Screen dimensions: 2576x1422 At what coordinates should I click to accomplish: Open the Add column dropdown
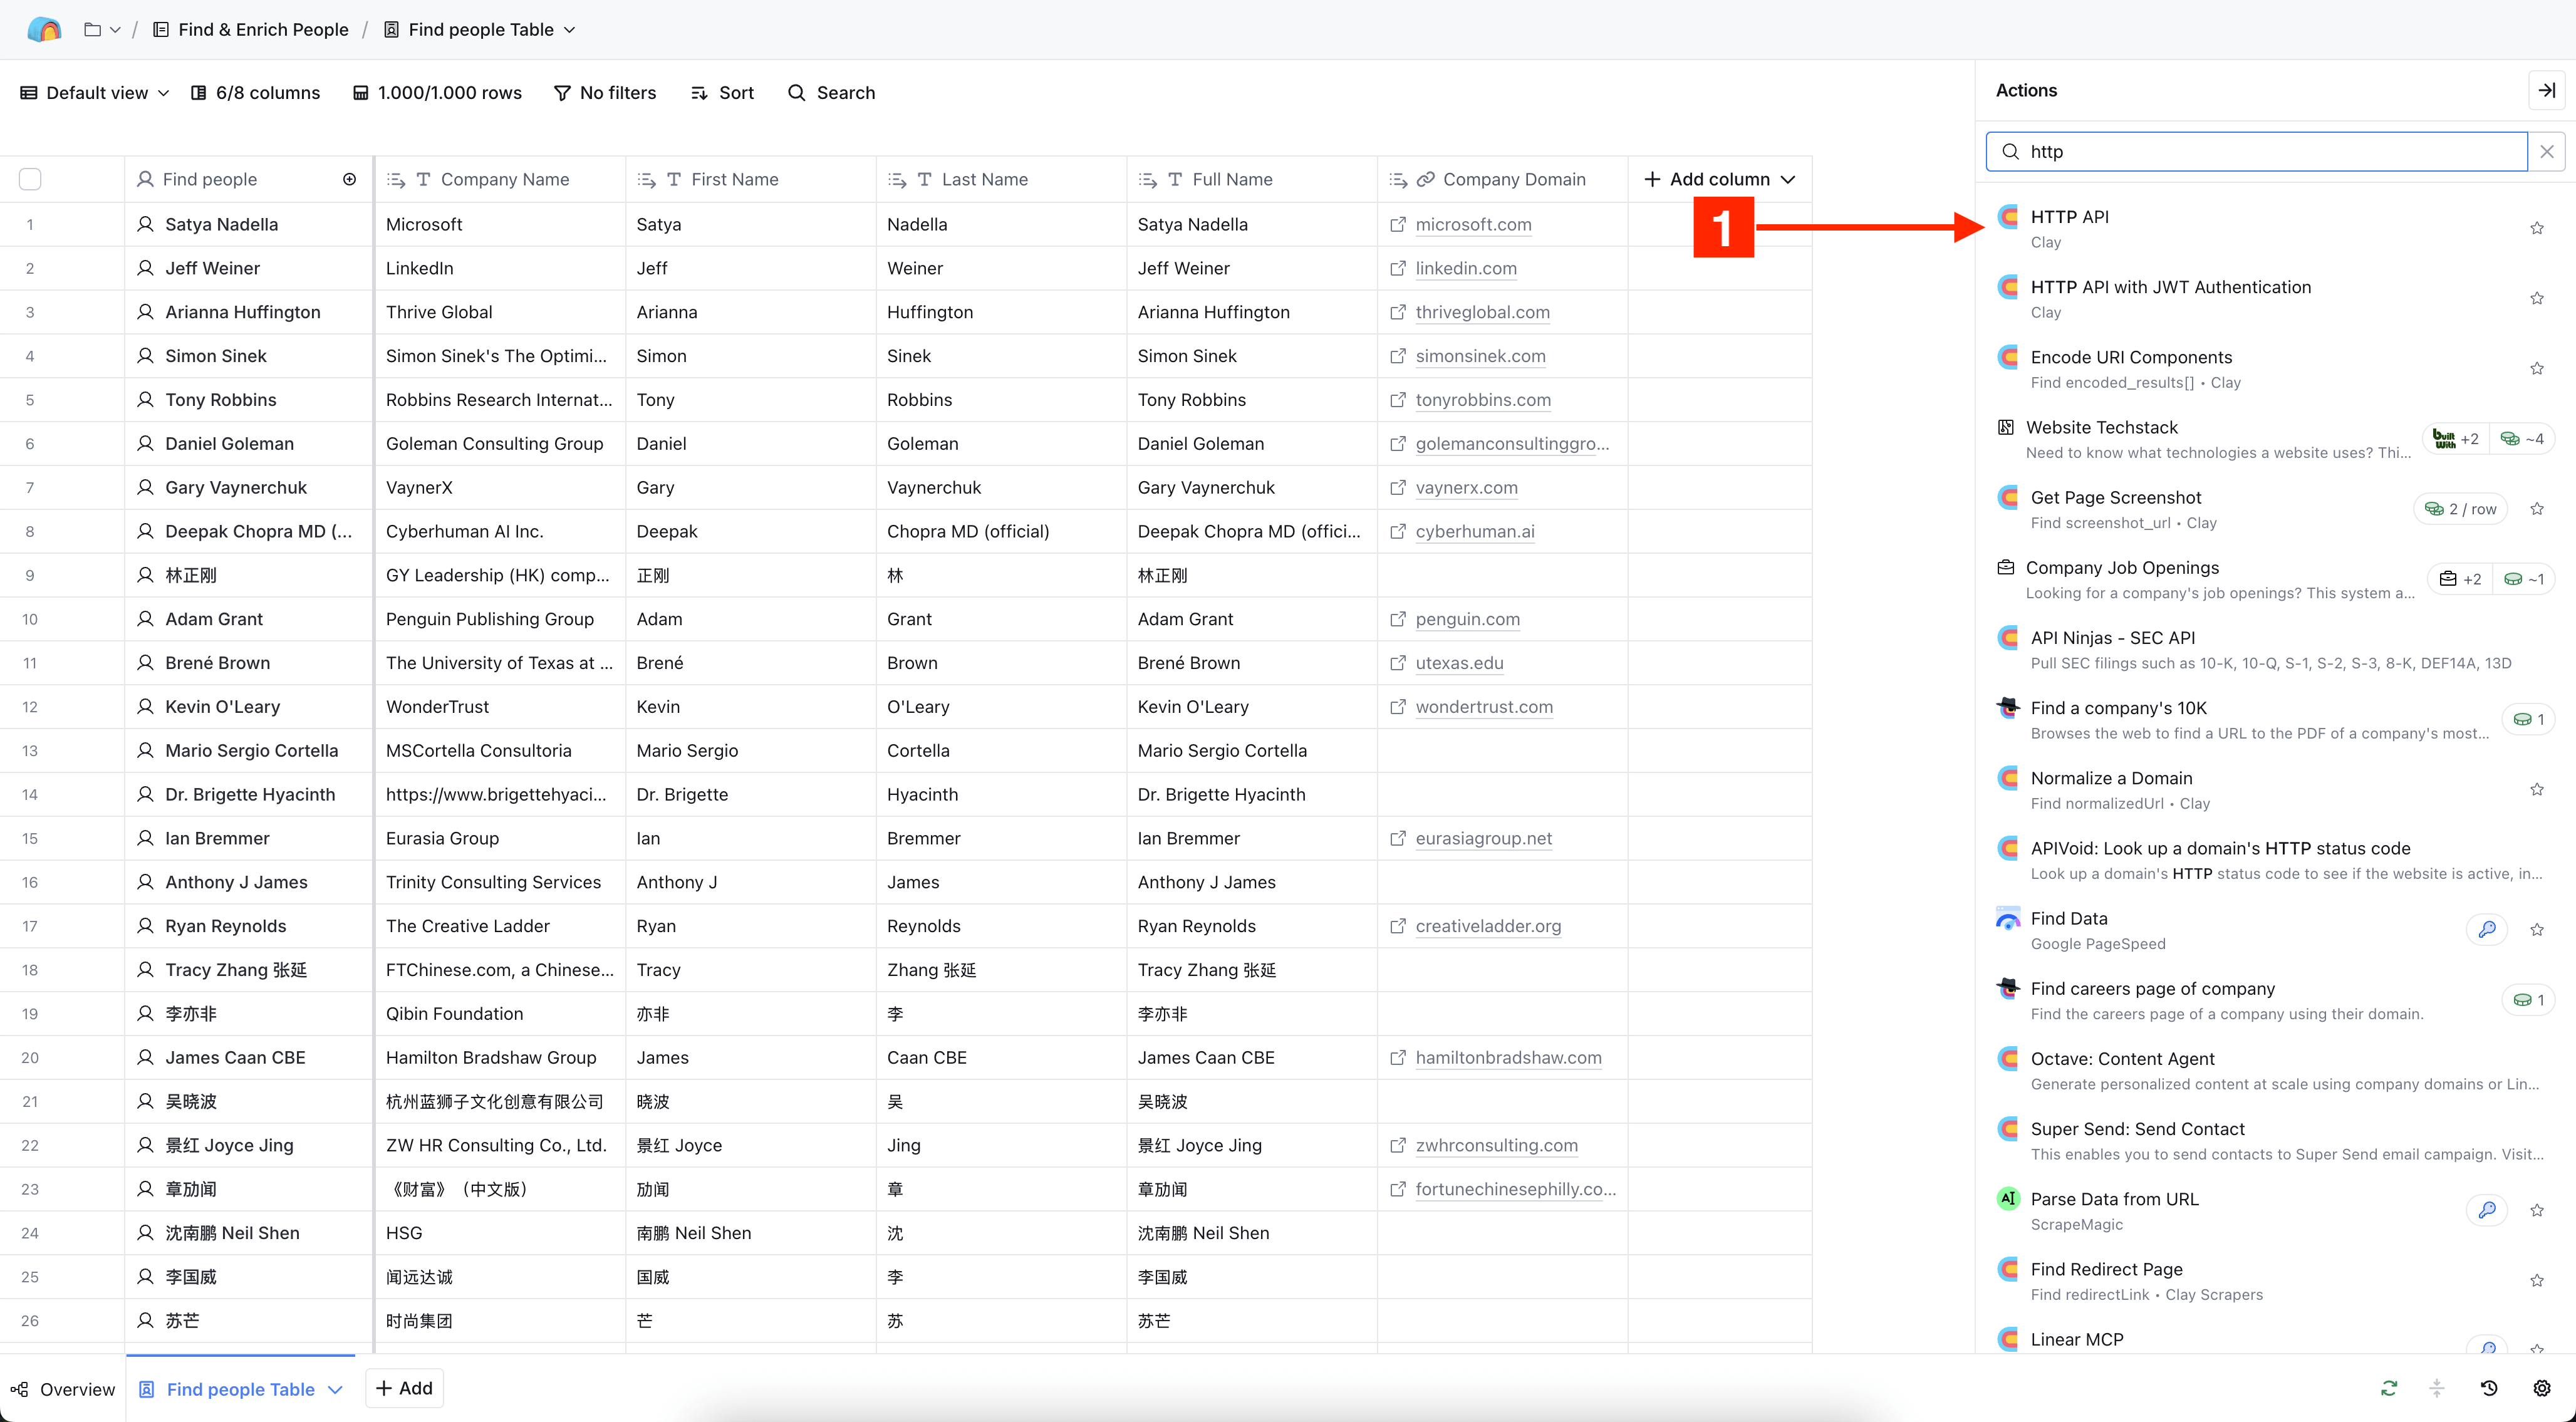point(1719,179)
